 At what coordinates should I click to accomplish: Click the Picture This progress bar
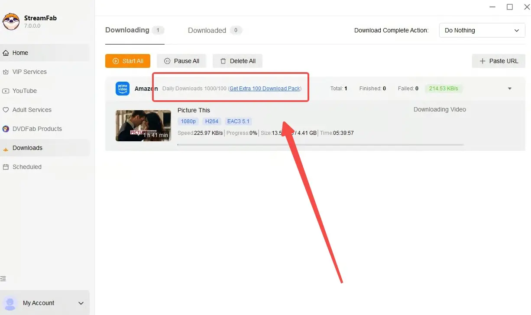tap(321, 145)
